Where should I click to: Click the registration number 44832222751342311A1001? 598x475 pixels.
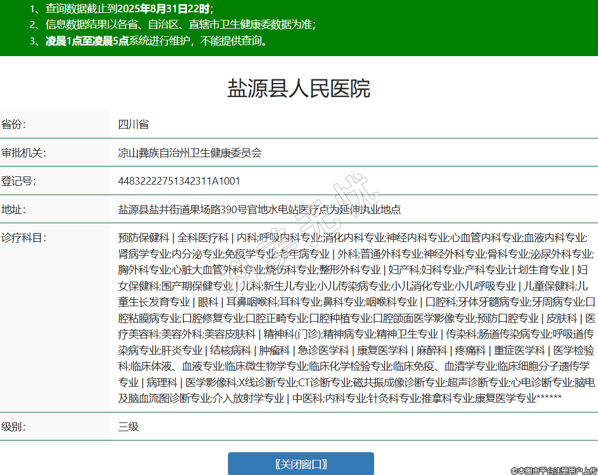tap(179, 181)
